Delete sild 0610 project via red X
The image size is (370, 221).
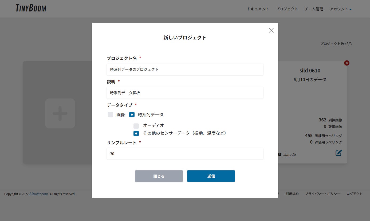pyautogui.click(x=347, y=63)
